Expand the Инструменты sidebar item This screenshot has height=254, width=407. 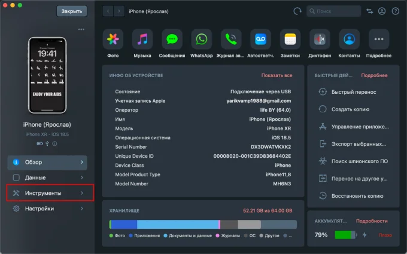click(x=50, y=193)
